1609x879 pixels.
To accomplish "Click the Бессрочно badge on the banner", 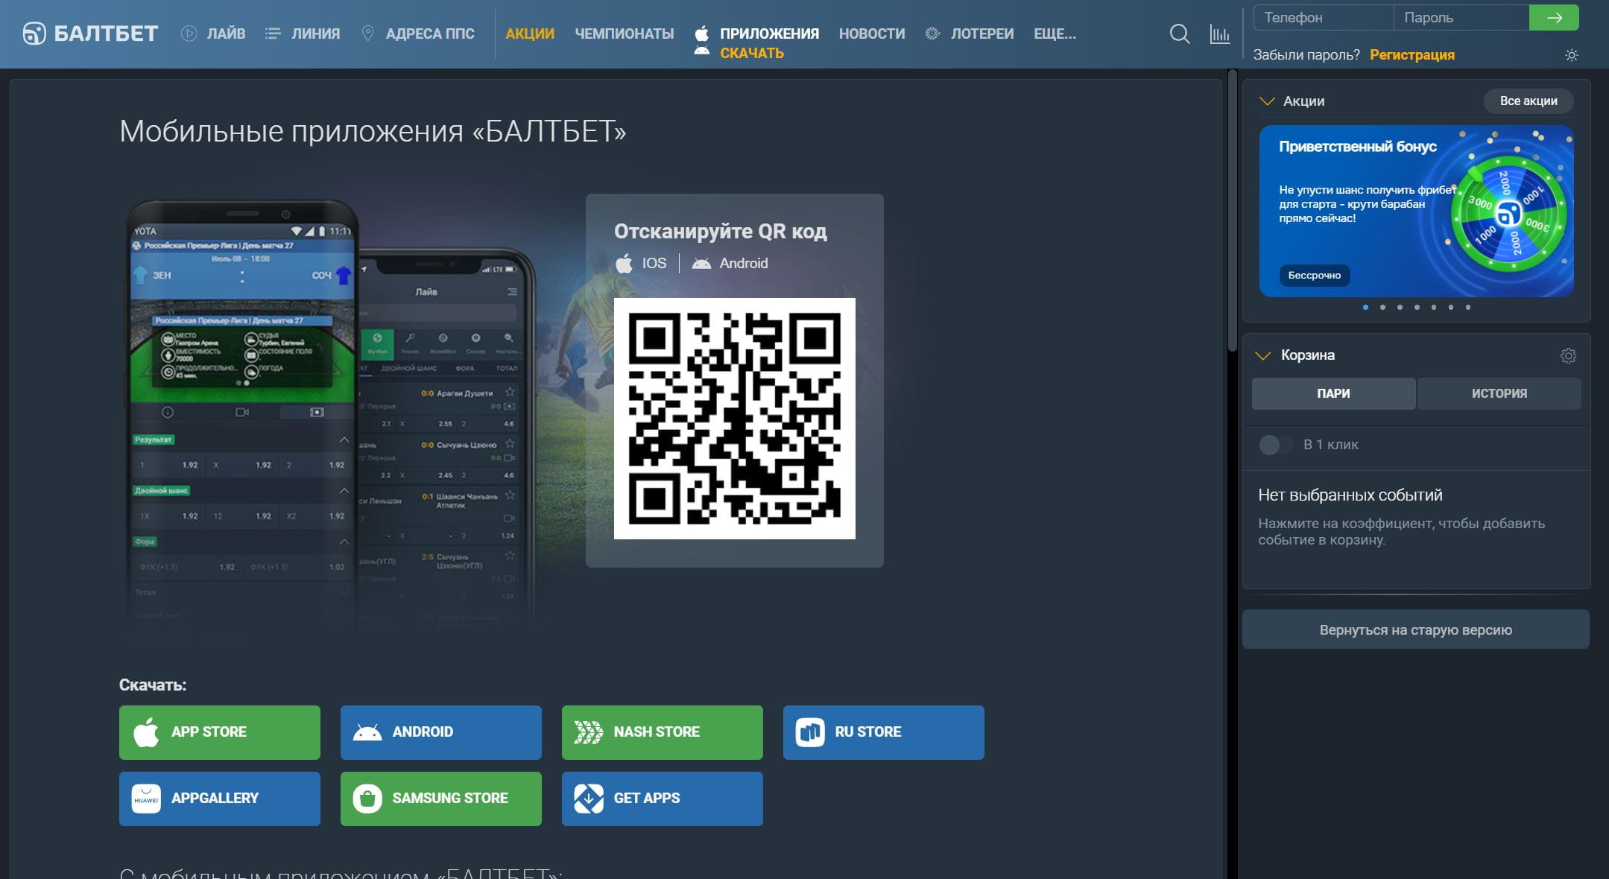I will point(1315,276).
